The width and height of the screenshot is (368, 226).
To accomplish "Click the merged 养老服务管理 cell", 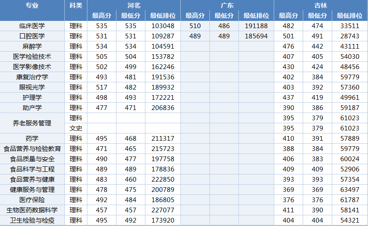I will (32, 123).
